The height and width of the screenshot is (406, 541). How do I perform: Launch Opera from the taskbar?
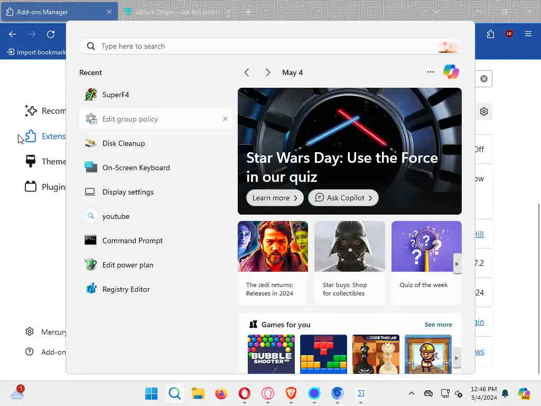pyautogui.click(x=244, y=393)
